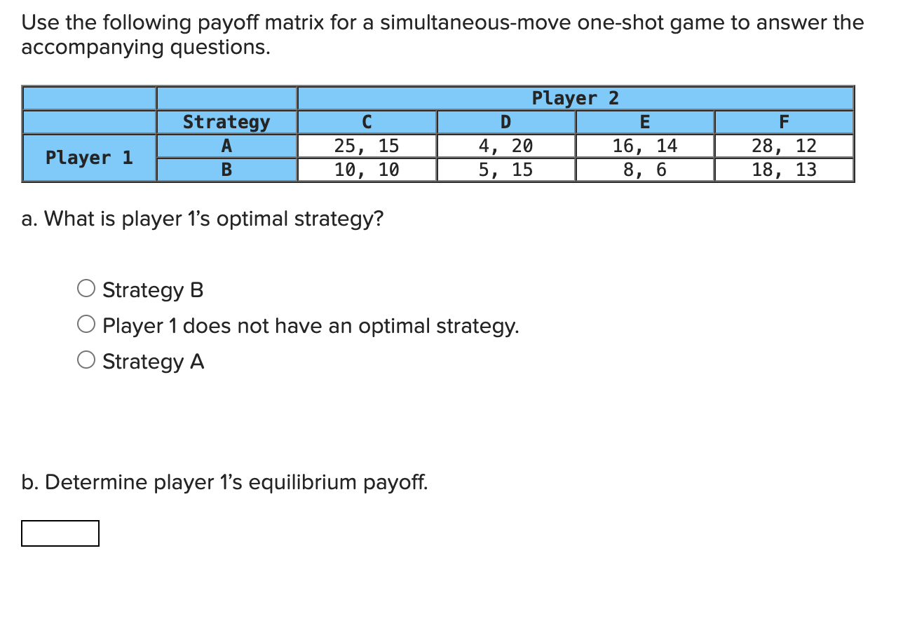Click the column C header cell
The width and height of the screenshot is (903, 621).
coord(366,121)
